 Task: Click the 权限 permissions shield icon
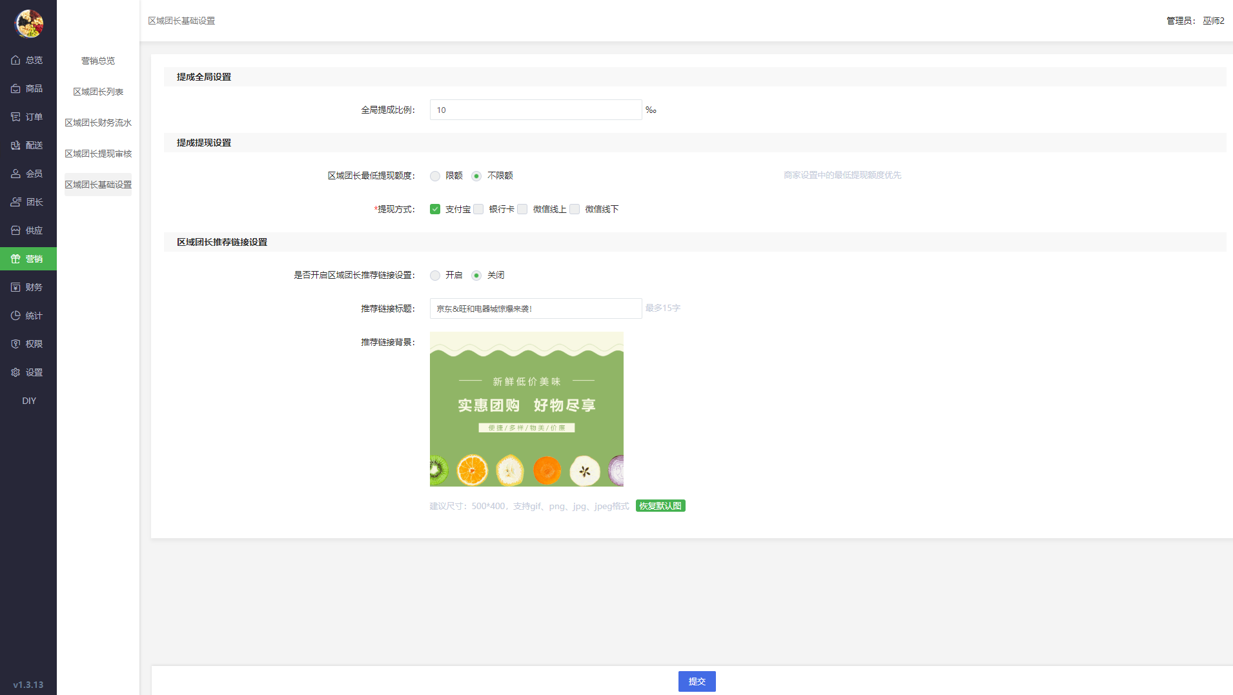[x=15, y=344]
